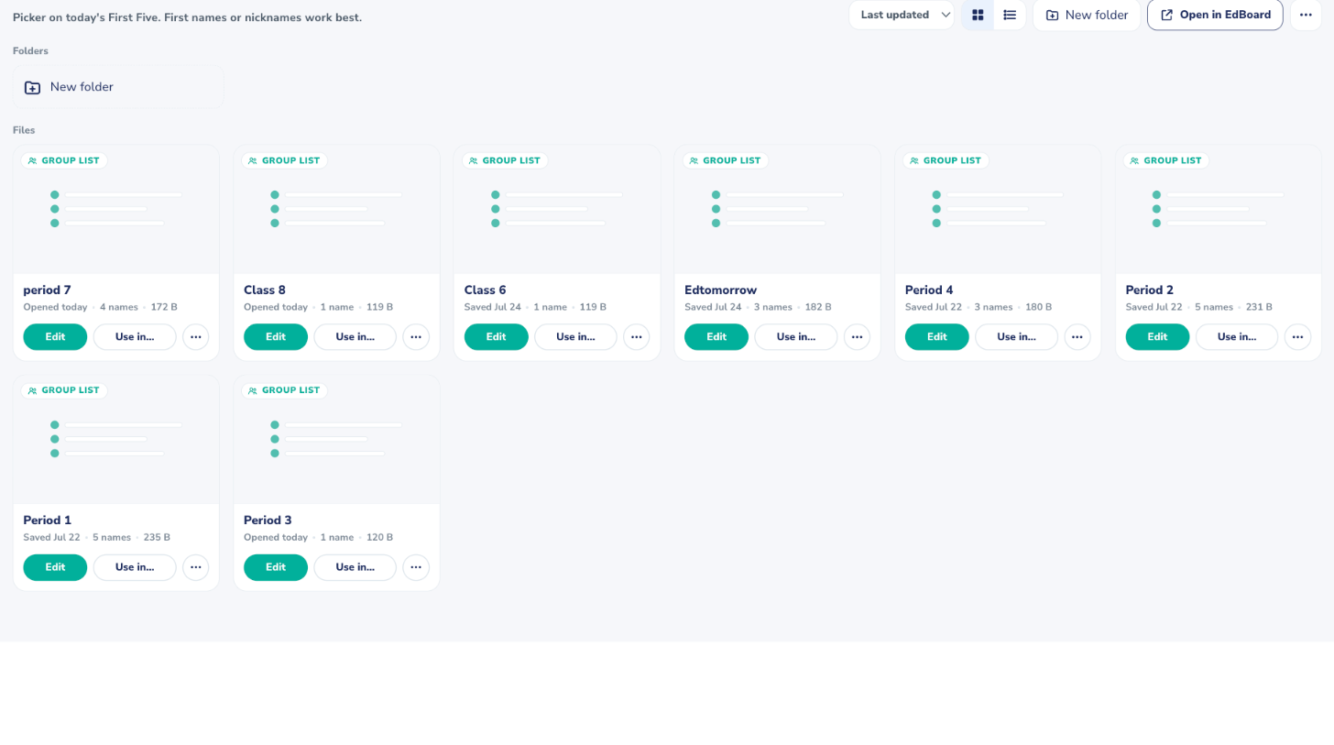The width and height of the screenshot is (1334, 745).
Task: Click the Period 4 file title
Action: coord(929,290)
